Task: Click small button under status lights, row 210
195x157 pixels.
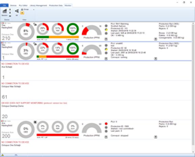Action: tap(106, 39)
